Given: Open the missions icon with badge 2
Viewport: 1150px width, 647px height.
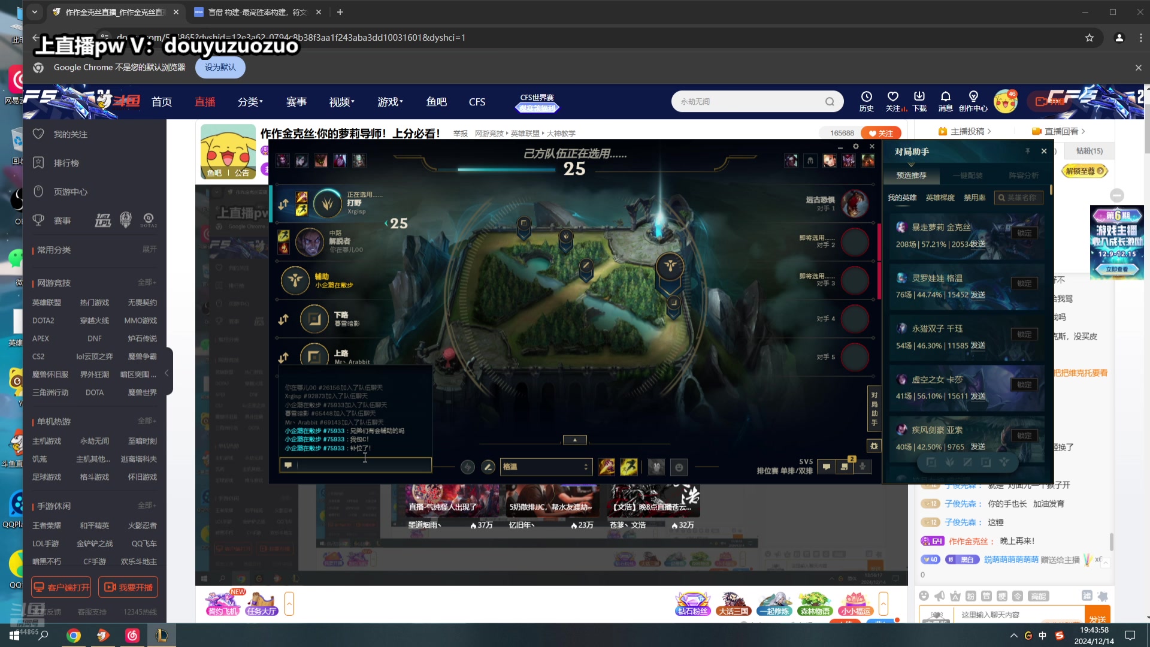Looking at the screenshot, I should [845, 466].
